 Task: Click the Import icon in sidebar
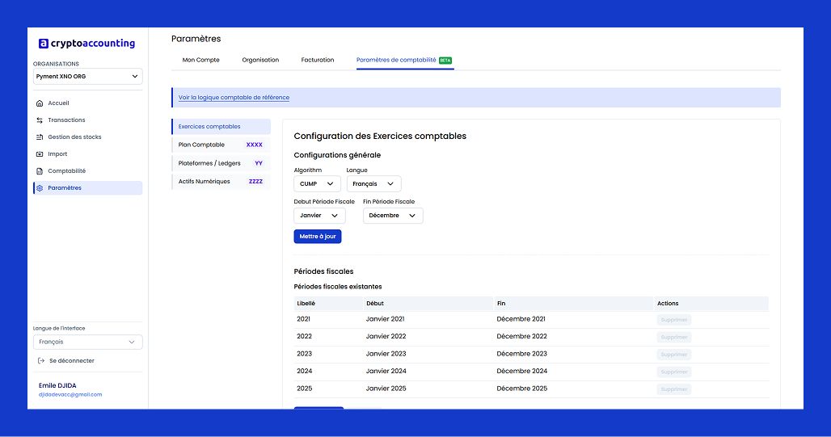pyautogui.click(x=40, y=154)
